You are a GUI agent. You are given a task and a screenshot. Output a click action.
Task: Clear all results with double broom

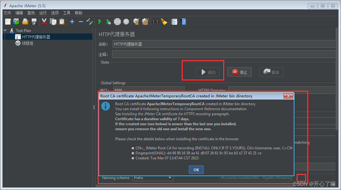(x=145, y=22)
